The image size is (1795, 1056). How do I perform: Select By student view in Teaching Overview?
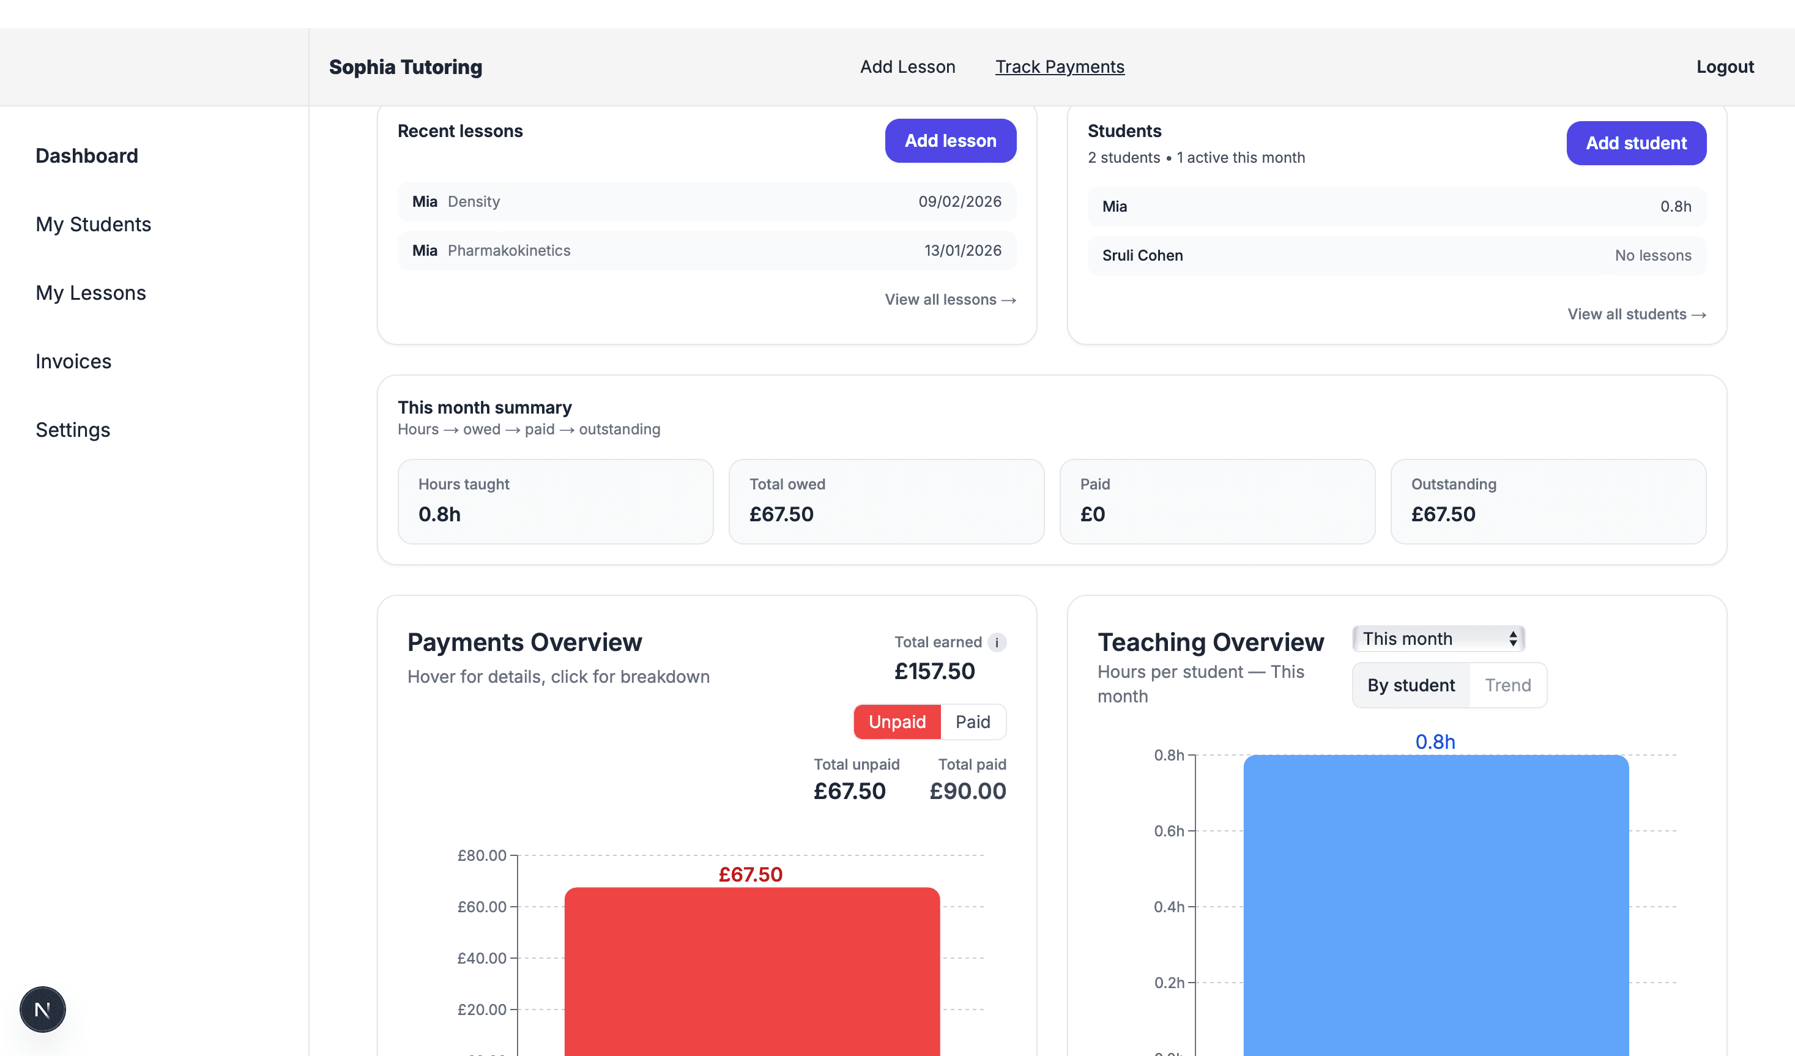tap(1410, 685)
